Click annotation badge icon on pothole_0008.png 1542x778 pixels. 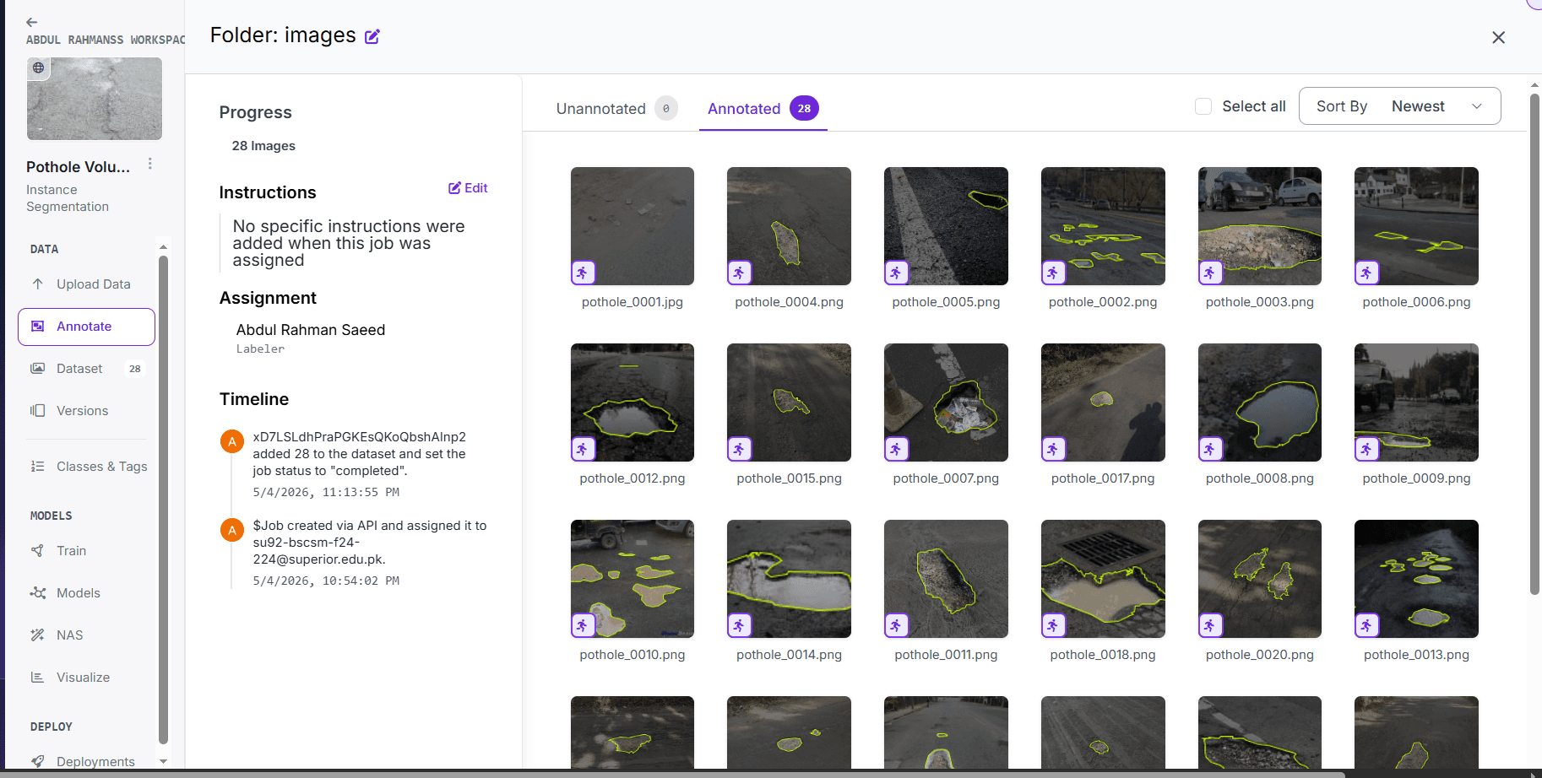pos(1210,449)
